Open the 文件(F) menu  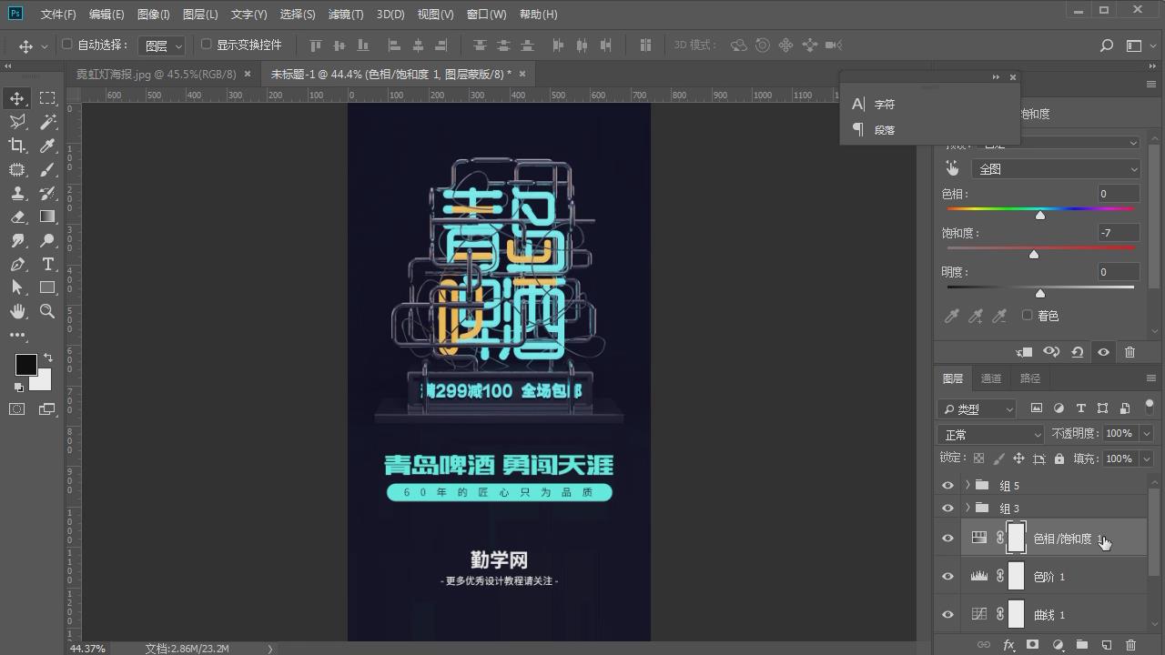click(x=58, y=15)
